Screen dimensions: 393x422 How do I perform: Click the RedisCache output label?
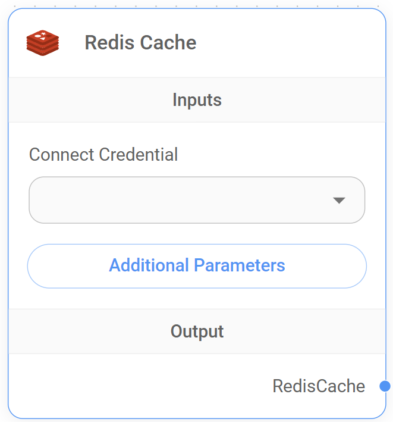tap(319, 386)
